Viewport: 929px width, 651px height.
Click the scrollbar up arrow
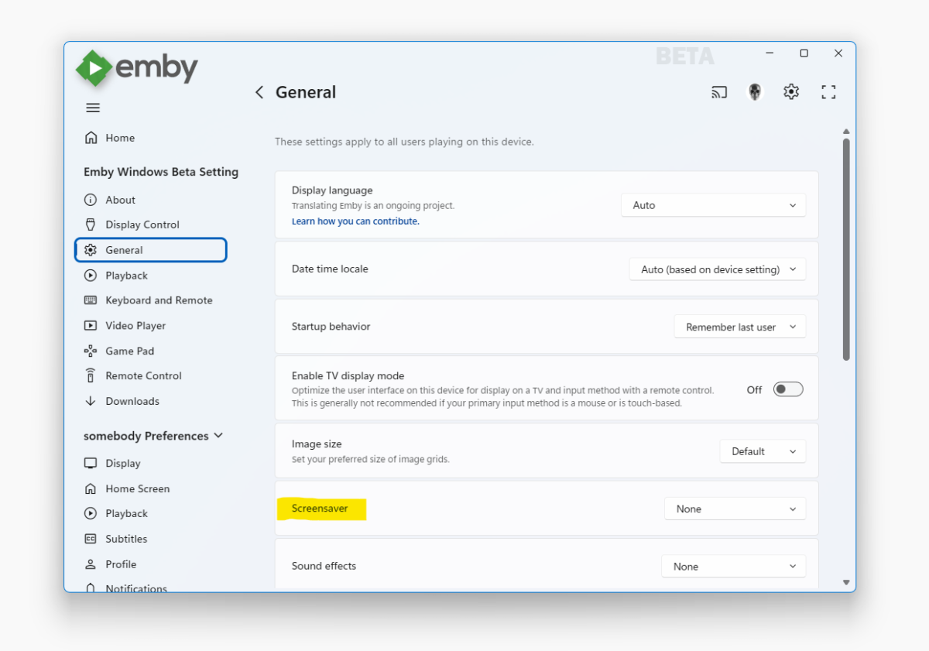(846, 132)
